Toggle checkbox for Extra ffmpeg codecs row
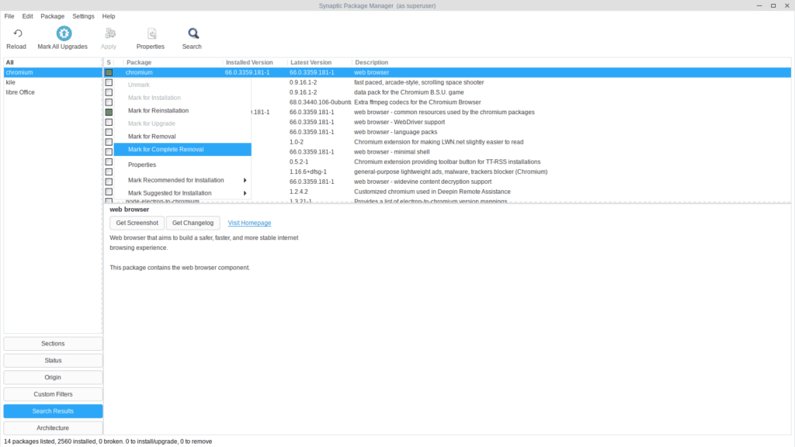This screenshot has width=795, height=447. pos(109,102)
